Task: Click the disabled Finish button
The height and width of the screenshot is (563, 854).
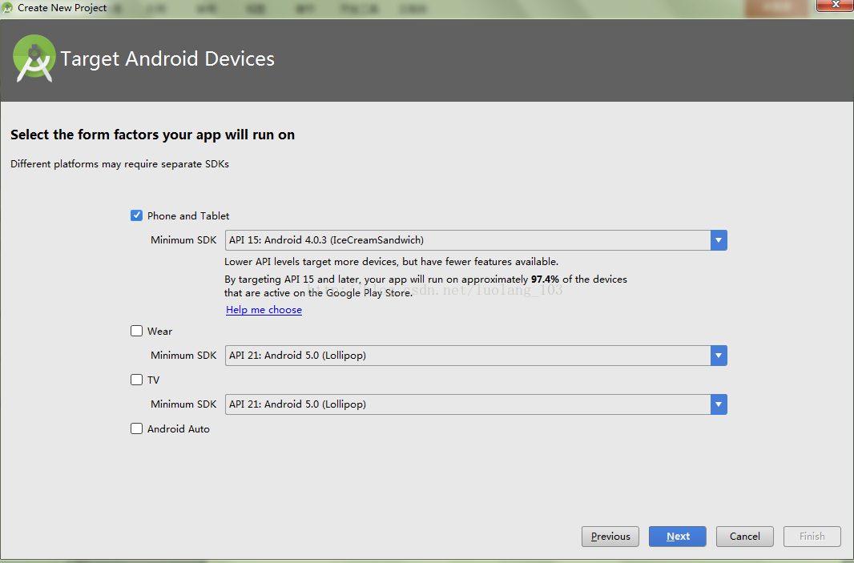Action: click(812, 537)
